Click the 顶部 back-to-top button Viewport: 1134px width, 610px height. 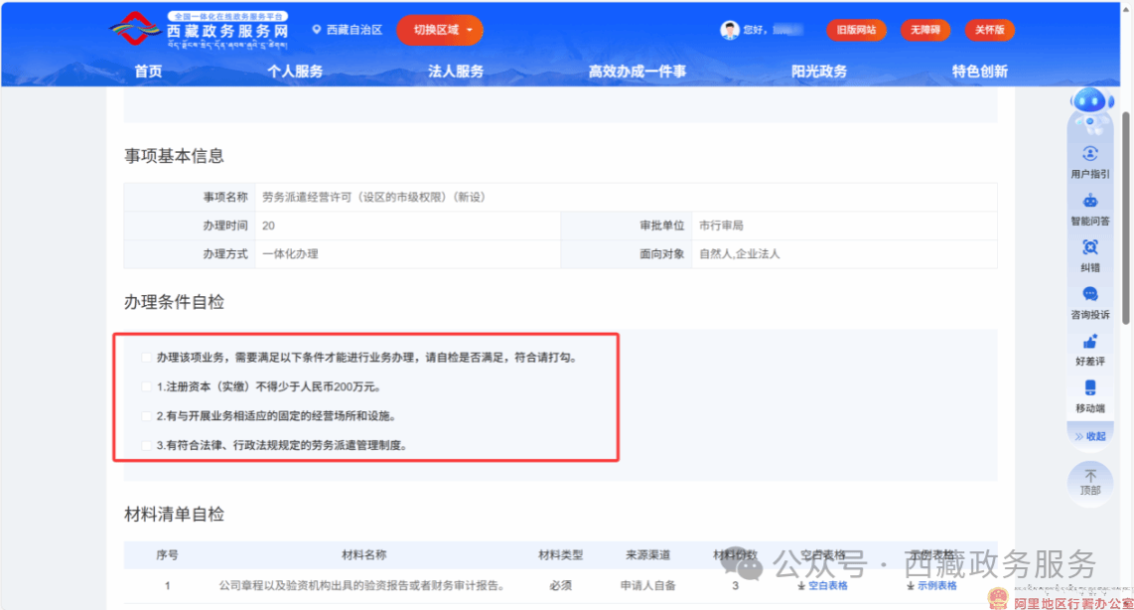1090,483
